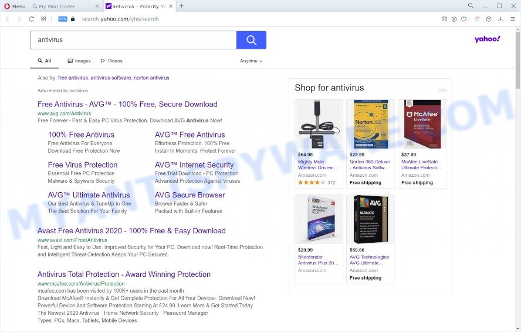Close the antivirus Yahoo search tab
521x332 pixels.
tap(171, 6)
